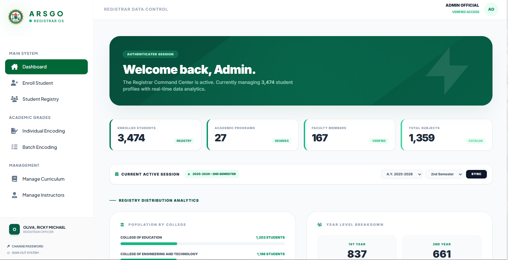Screen dimensions: 508x260
Task: Click the Dashboard home icon
Action: pyautogui.click(x=15, y=67)
